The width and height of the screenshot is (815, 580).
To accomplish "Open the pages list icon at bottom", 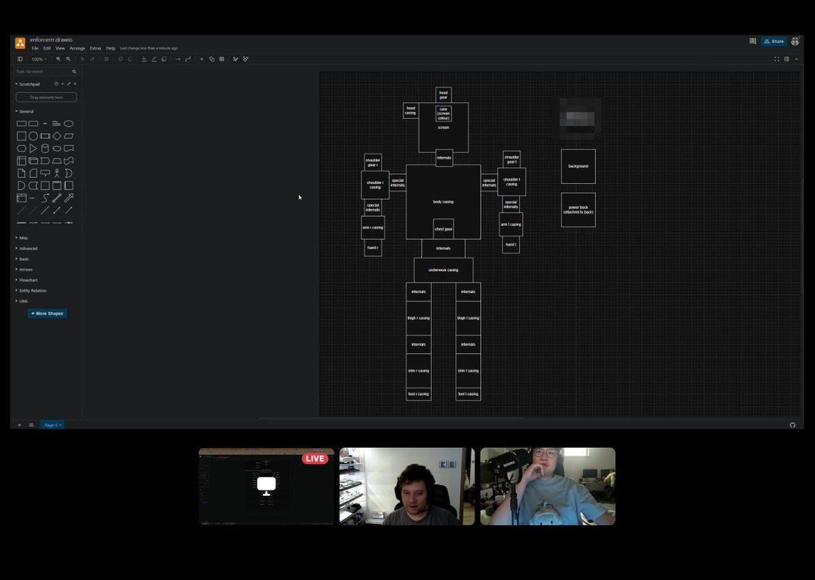I will point(31,425).
